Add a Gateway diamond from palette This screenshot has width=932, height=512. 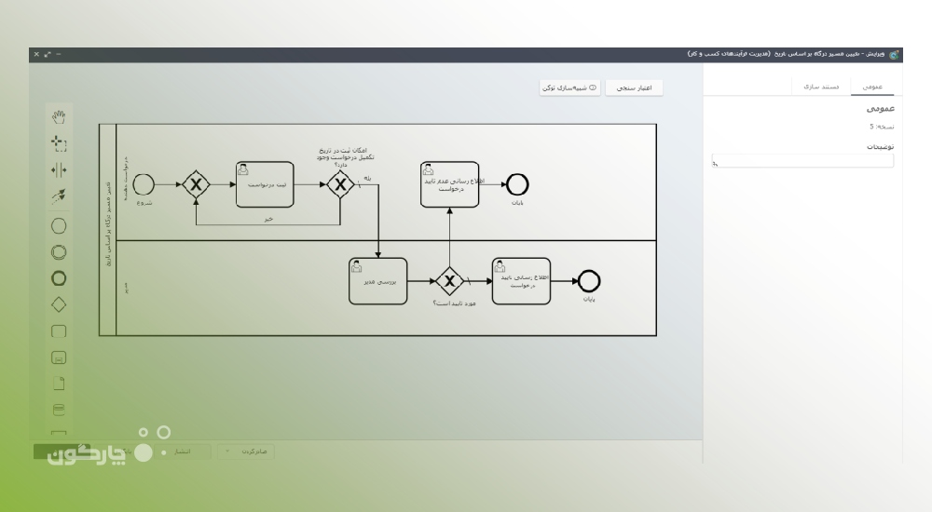tap(59, 303)
